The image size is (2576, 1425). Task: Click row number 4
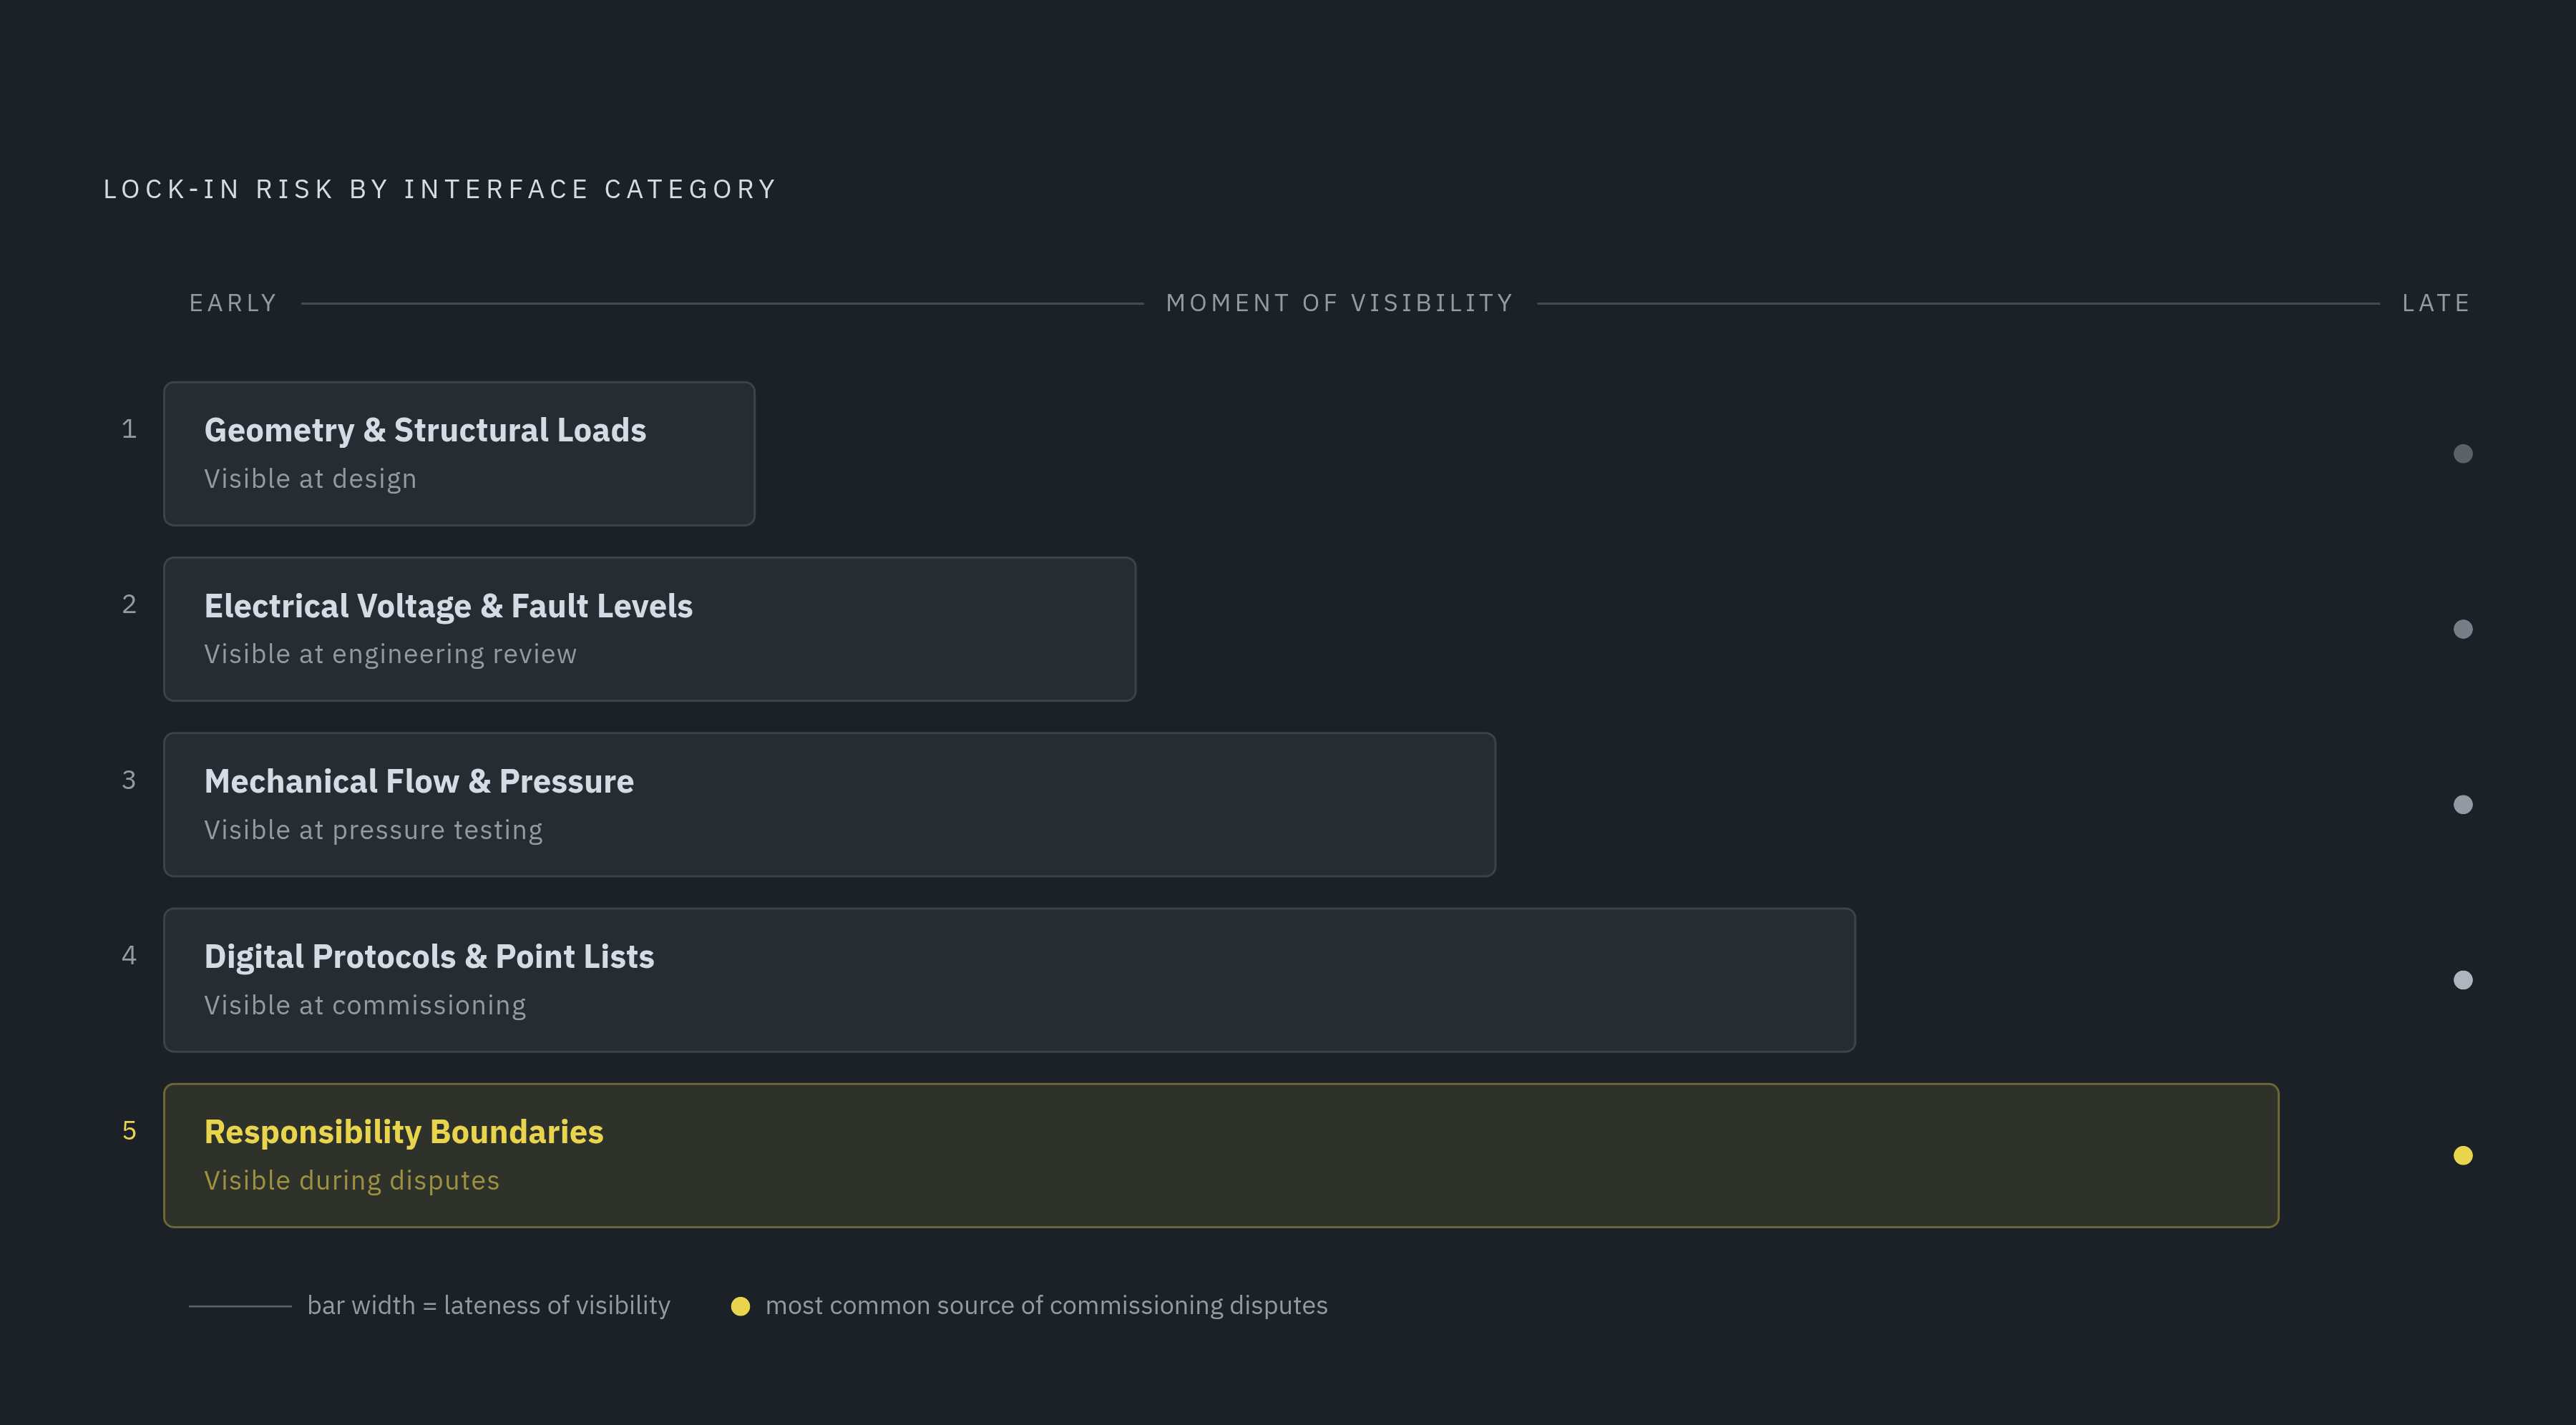coord(129,955)
